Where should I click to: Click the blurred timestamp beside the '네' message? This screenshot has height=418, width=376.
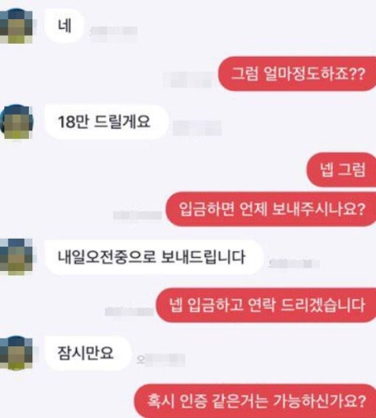click(x=114, y=31)
